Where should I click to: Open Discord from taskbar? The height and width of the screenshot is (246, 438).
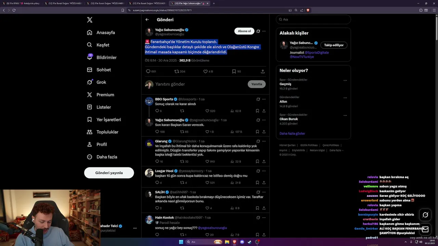(242, 242)
